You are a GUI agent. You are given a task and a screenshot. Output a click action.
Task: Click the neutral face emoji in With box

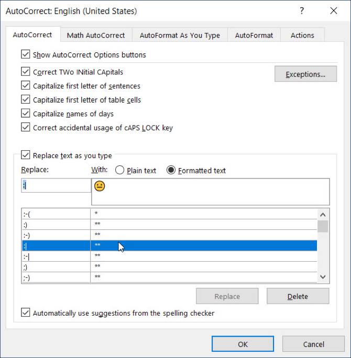[x=100, y=186]
